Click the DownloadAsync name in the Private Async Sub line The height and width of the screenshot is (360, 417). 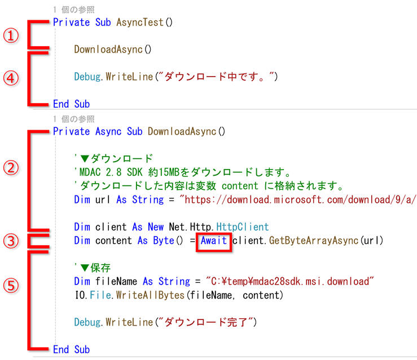[x=182, y=131]
